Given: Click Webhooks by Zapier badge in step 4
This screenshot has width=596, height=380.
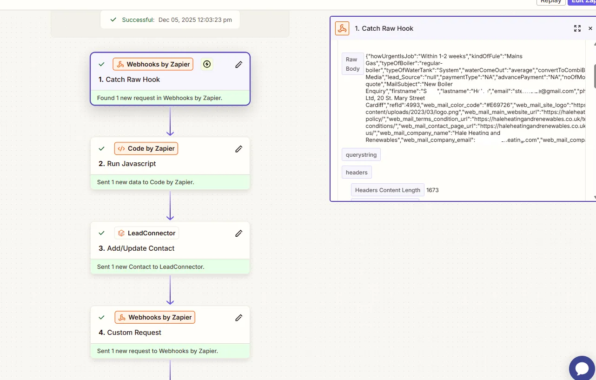Looking at the screenshot, I should click(x=155, y=317).
